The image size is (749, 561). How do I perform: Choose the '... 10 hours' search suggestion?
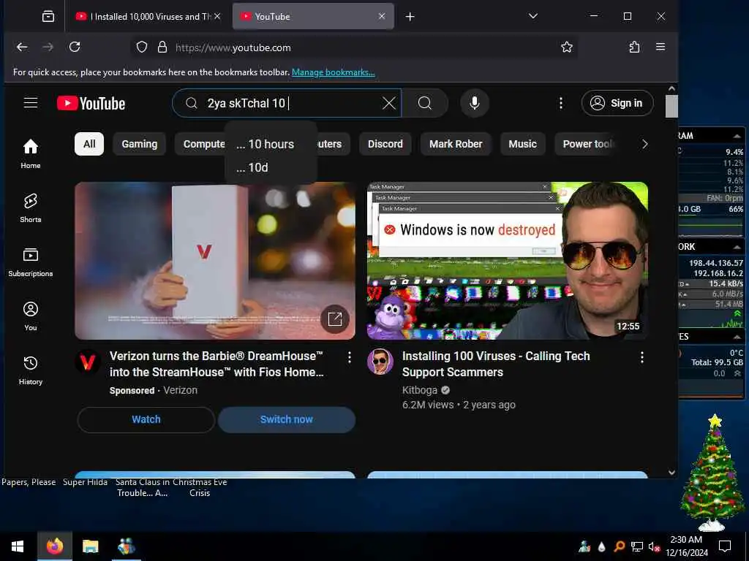tap(271, 144)
